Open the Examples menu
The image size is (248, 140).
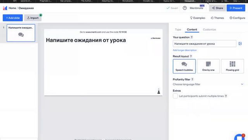[198, 18]
